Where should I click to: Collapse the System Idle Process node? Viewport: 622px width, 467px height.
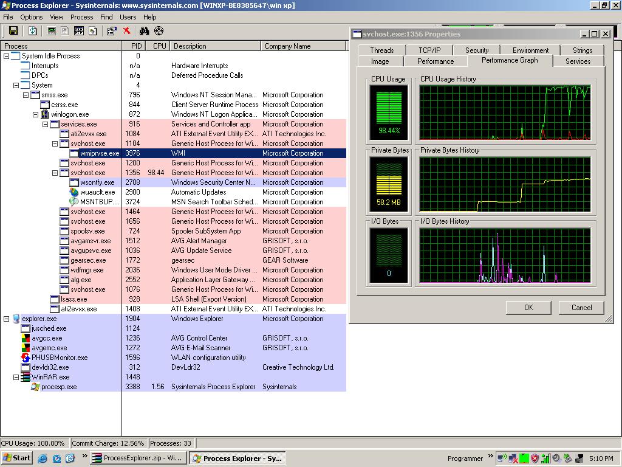(x=7, y=56)
